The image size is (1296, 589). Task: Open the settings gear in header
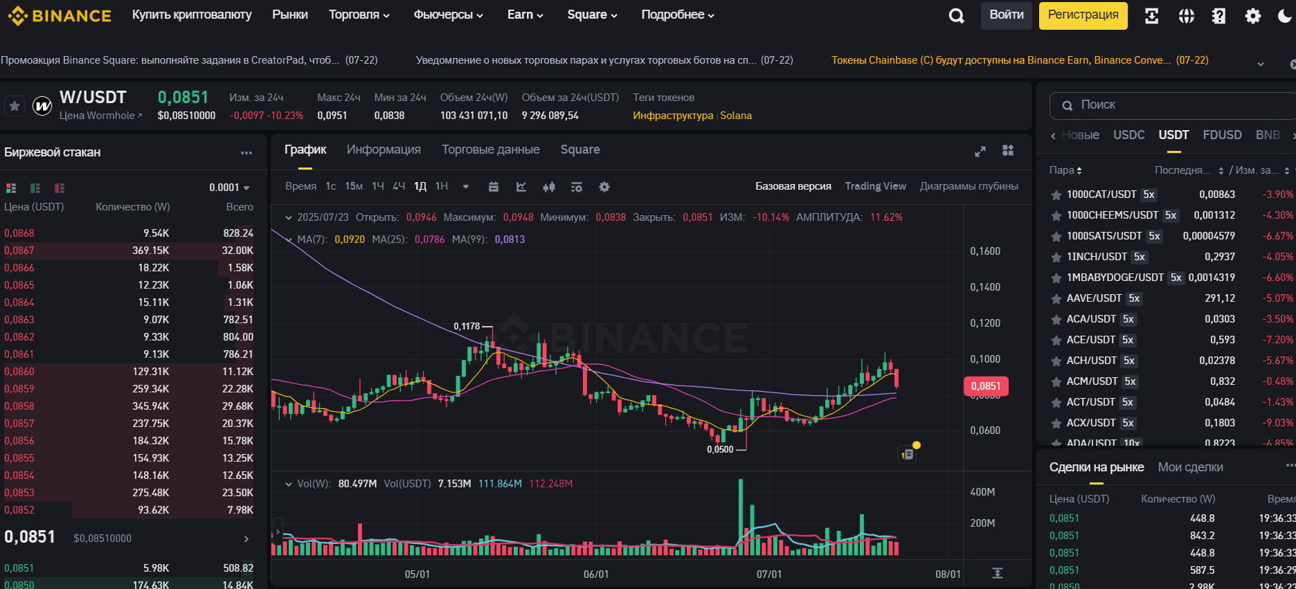(1252, 16)
